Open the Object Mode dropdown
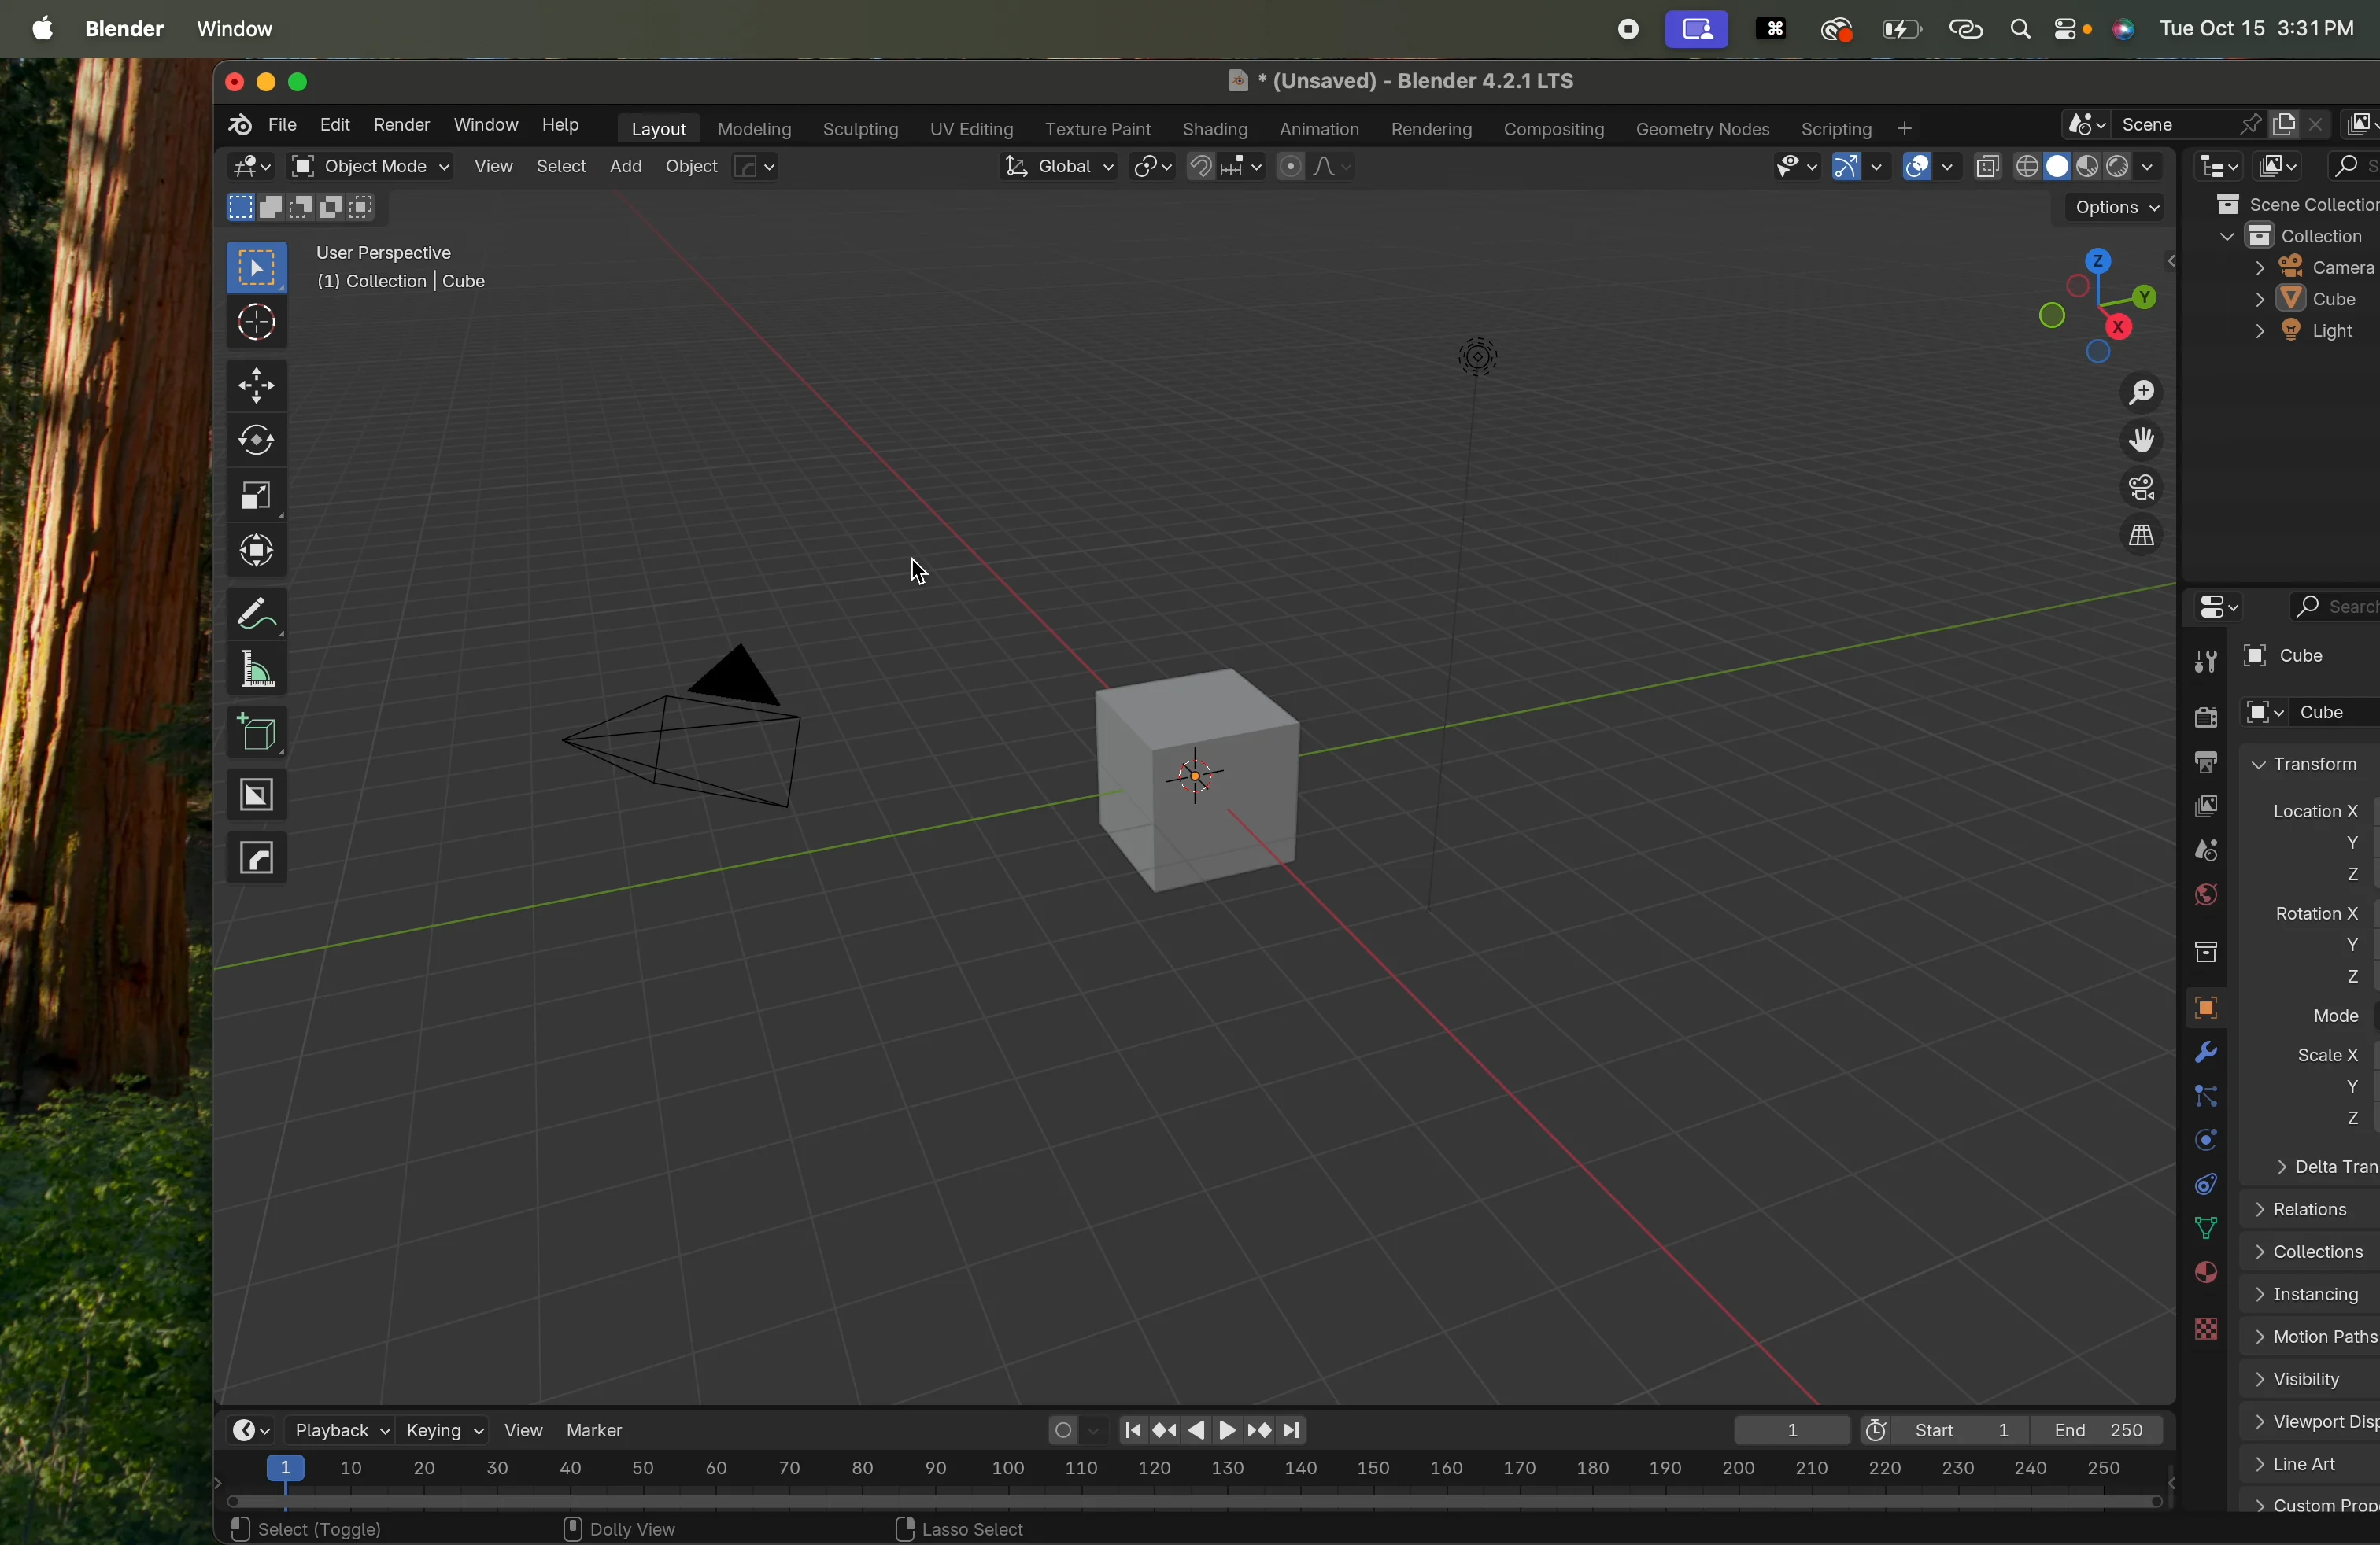Screen dimensions: 2380x1545 point(370,167)
